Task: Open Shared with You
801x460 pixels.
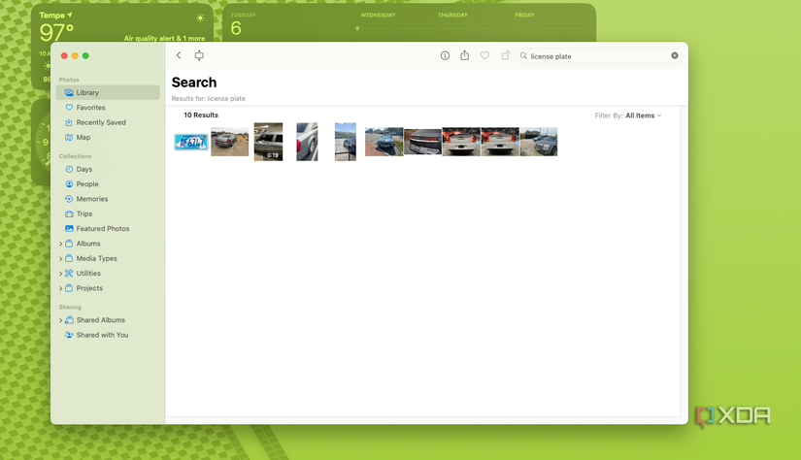Action: point(96,335)
